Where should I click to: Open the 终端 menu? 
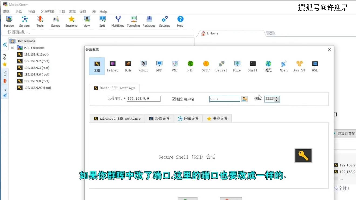click(6, 12)
